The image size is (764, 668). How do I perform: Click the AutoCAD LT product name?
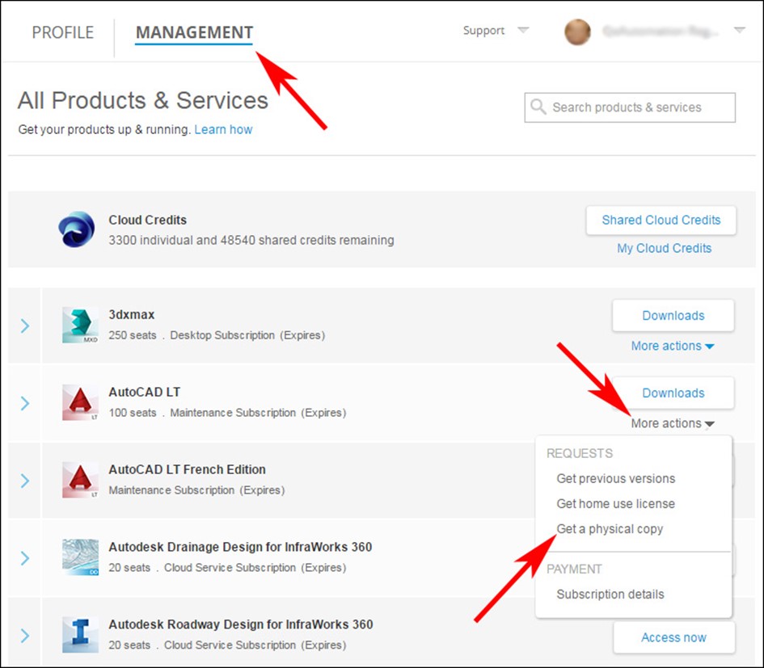point(144,392)
